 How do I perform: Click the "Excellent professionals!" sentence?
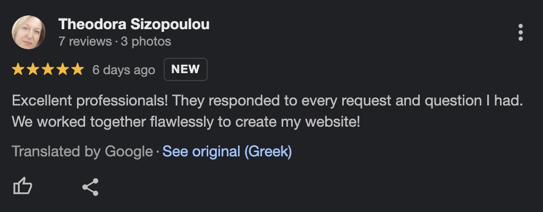click(90, 101)
